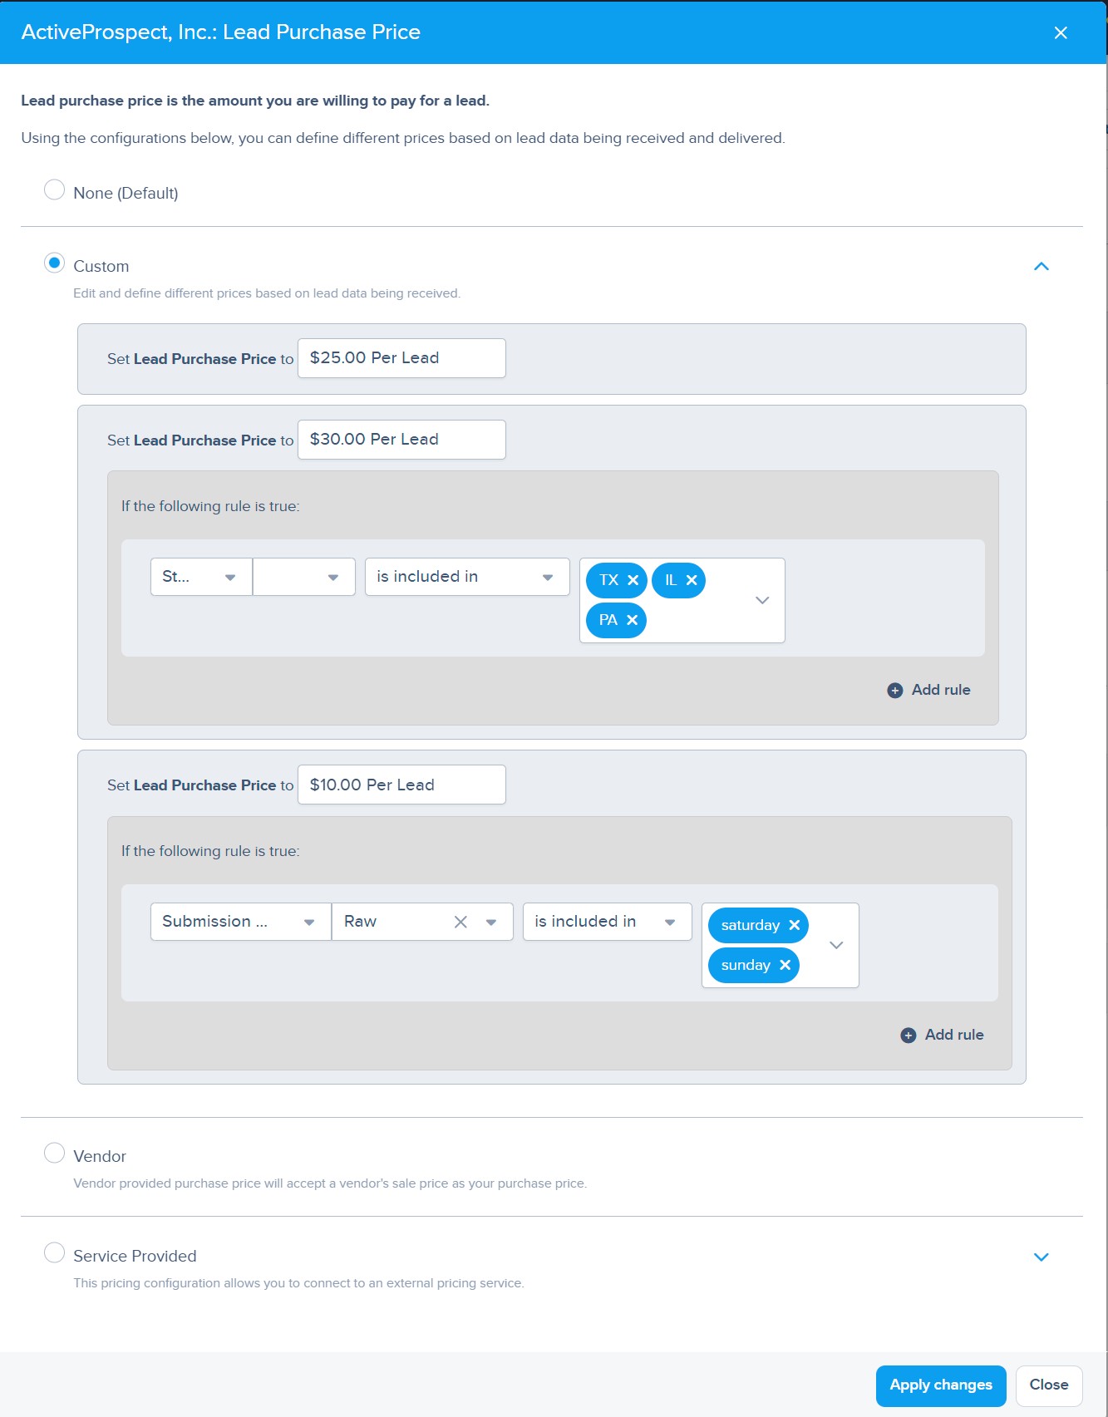Viewport: 1108px width, 1417px height.
Task: Clear the Raw selection with X
Action: [460, 922]
